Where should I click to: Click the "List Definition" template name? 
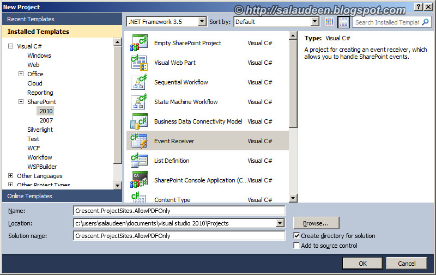172,161
